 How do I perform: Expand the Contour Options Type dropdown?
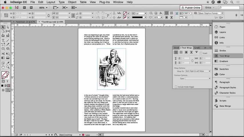(x=198, y=78)
